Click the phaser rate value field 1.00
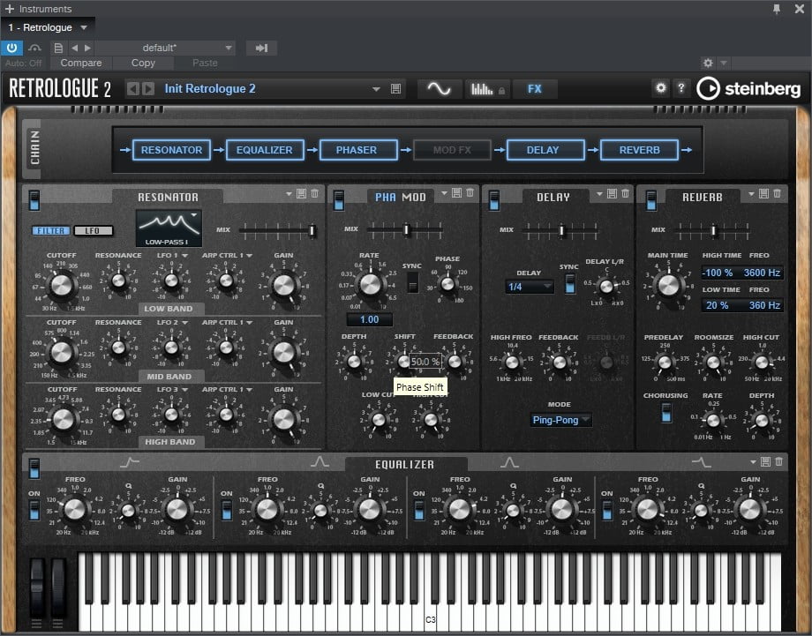Screen dimensions: 812x636 (369, 320)
